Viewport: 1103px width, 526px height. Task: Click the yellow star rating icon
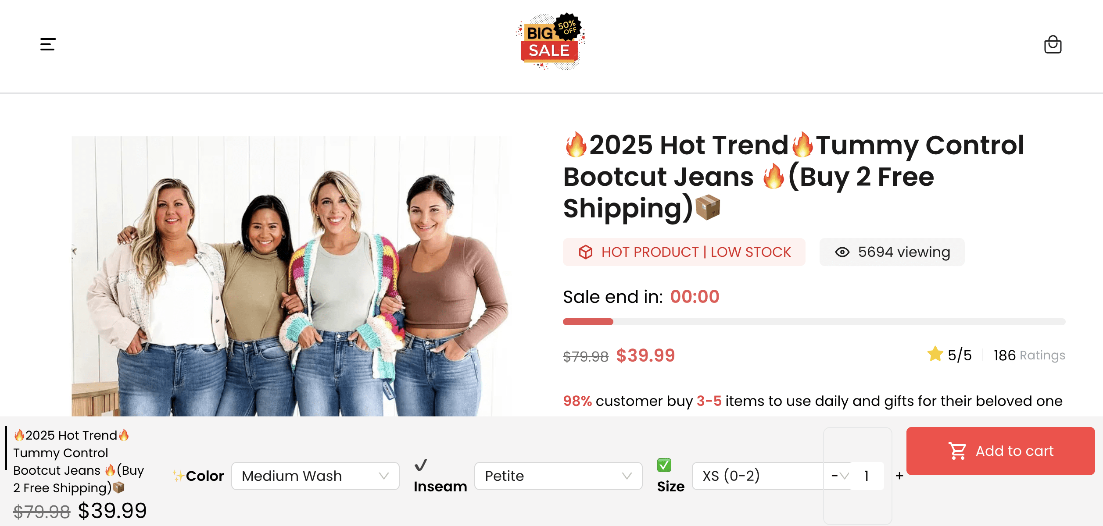pyautogui.click(x=935, y=354)
